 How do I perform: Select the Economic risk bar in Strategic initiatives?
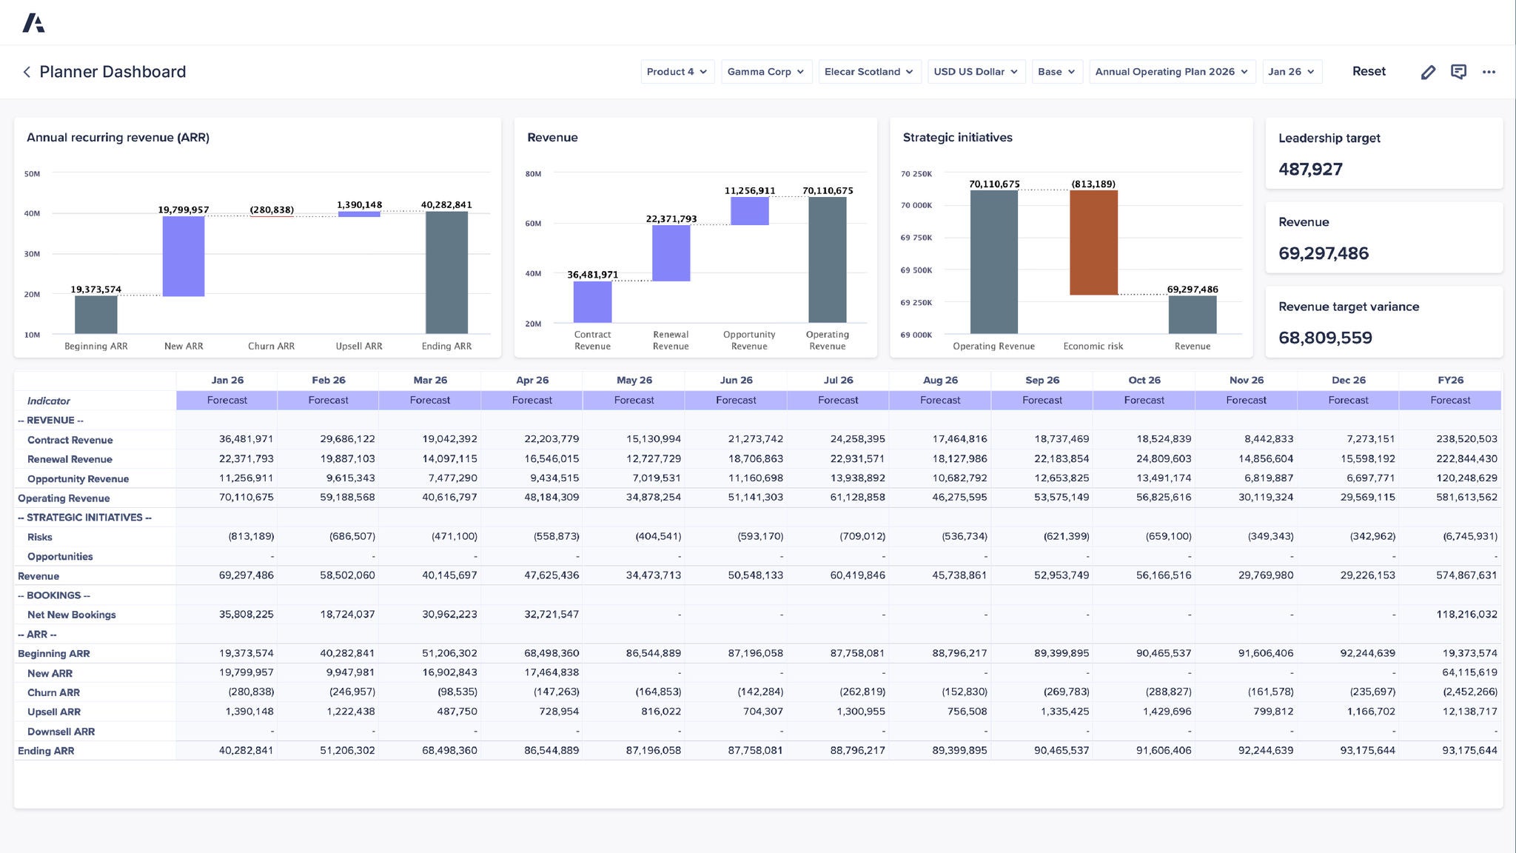pyautogui.click(x=1093, y=241)
